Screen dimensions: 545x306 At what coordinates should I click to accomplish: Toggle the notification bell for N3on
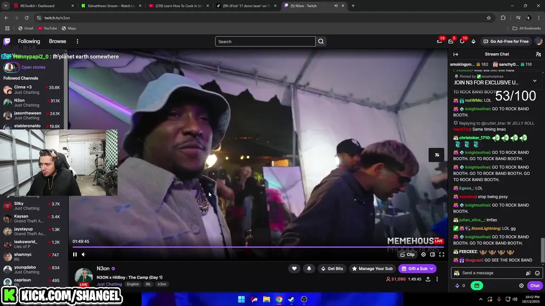pyautogui.click(x=309, y=269)
